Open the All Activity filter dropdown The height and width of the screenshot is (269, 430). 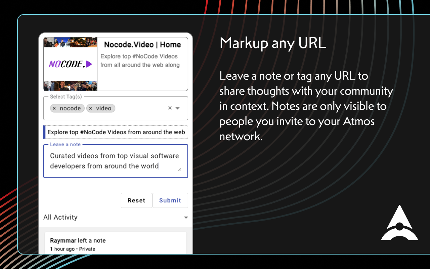click(186, 218)
